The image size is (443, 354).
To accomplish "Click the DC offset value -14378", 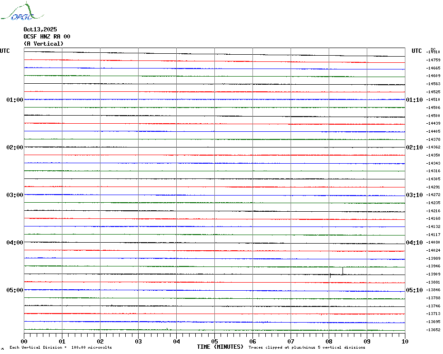I will coord(433,139).
